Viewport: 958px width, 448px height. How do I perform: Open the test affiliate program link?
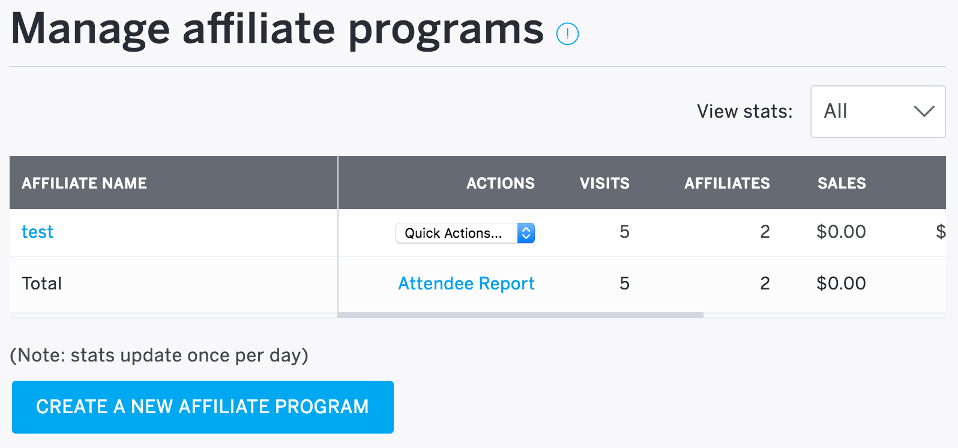37,232
